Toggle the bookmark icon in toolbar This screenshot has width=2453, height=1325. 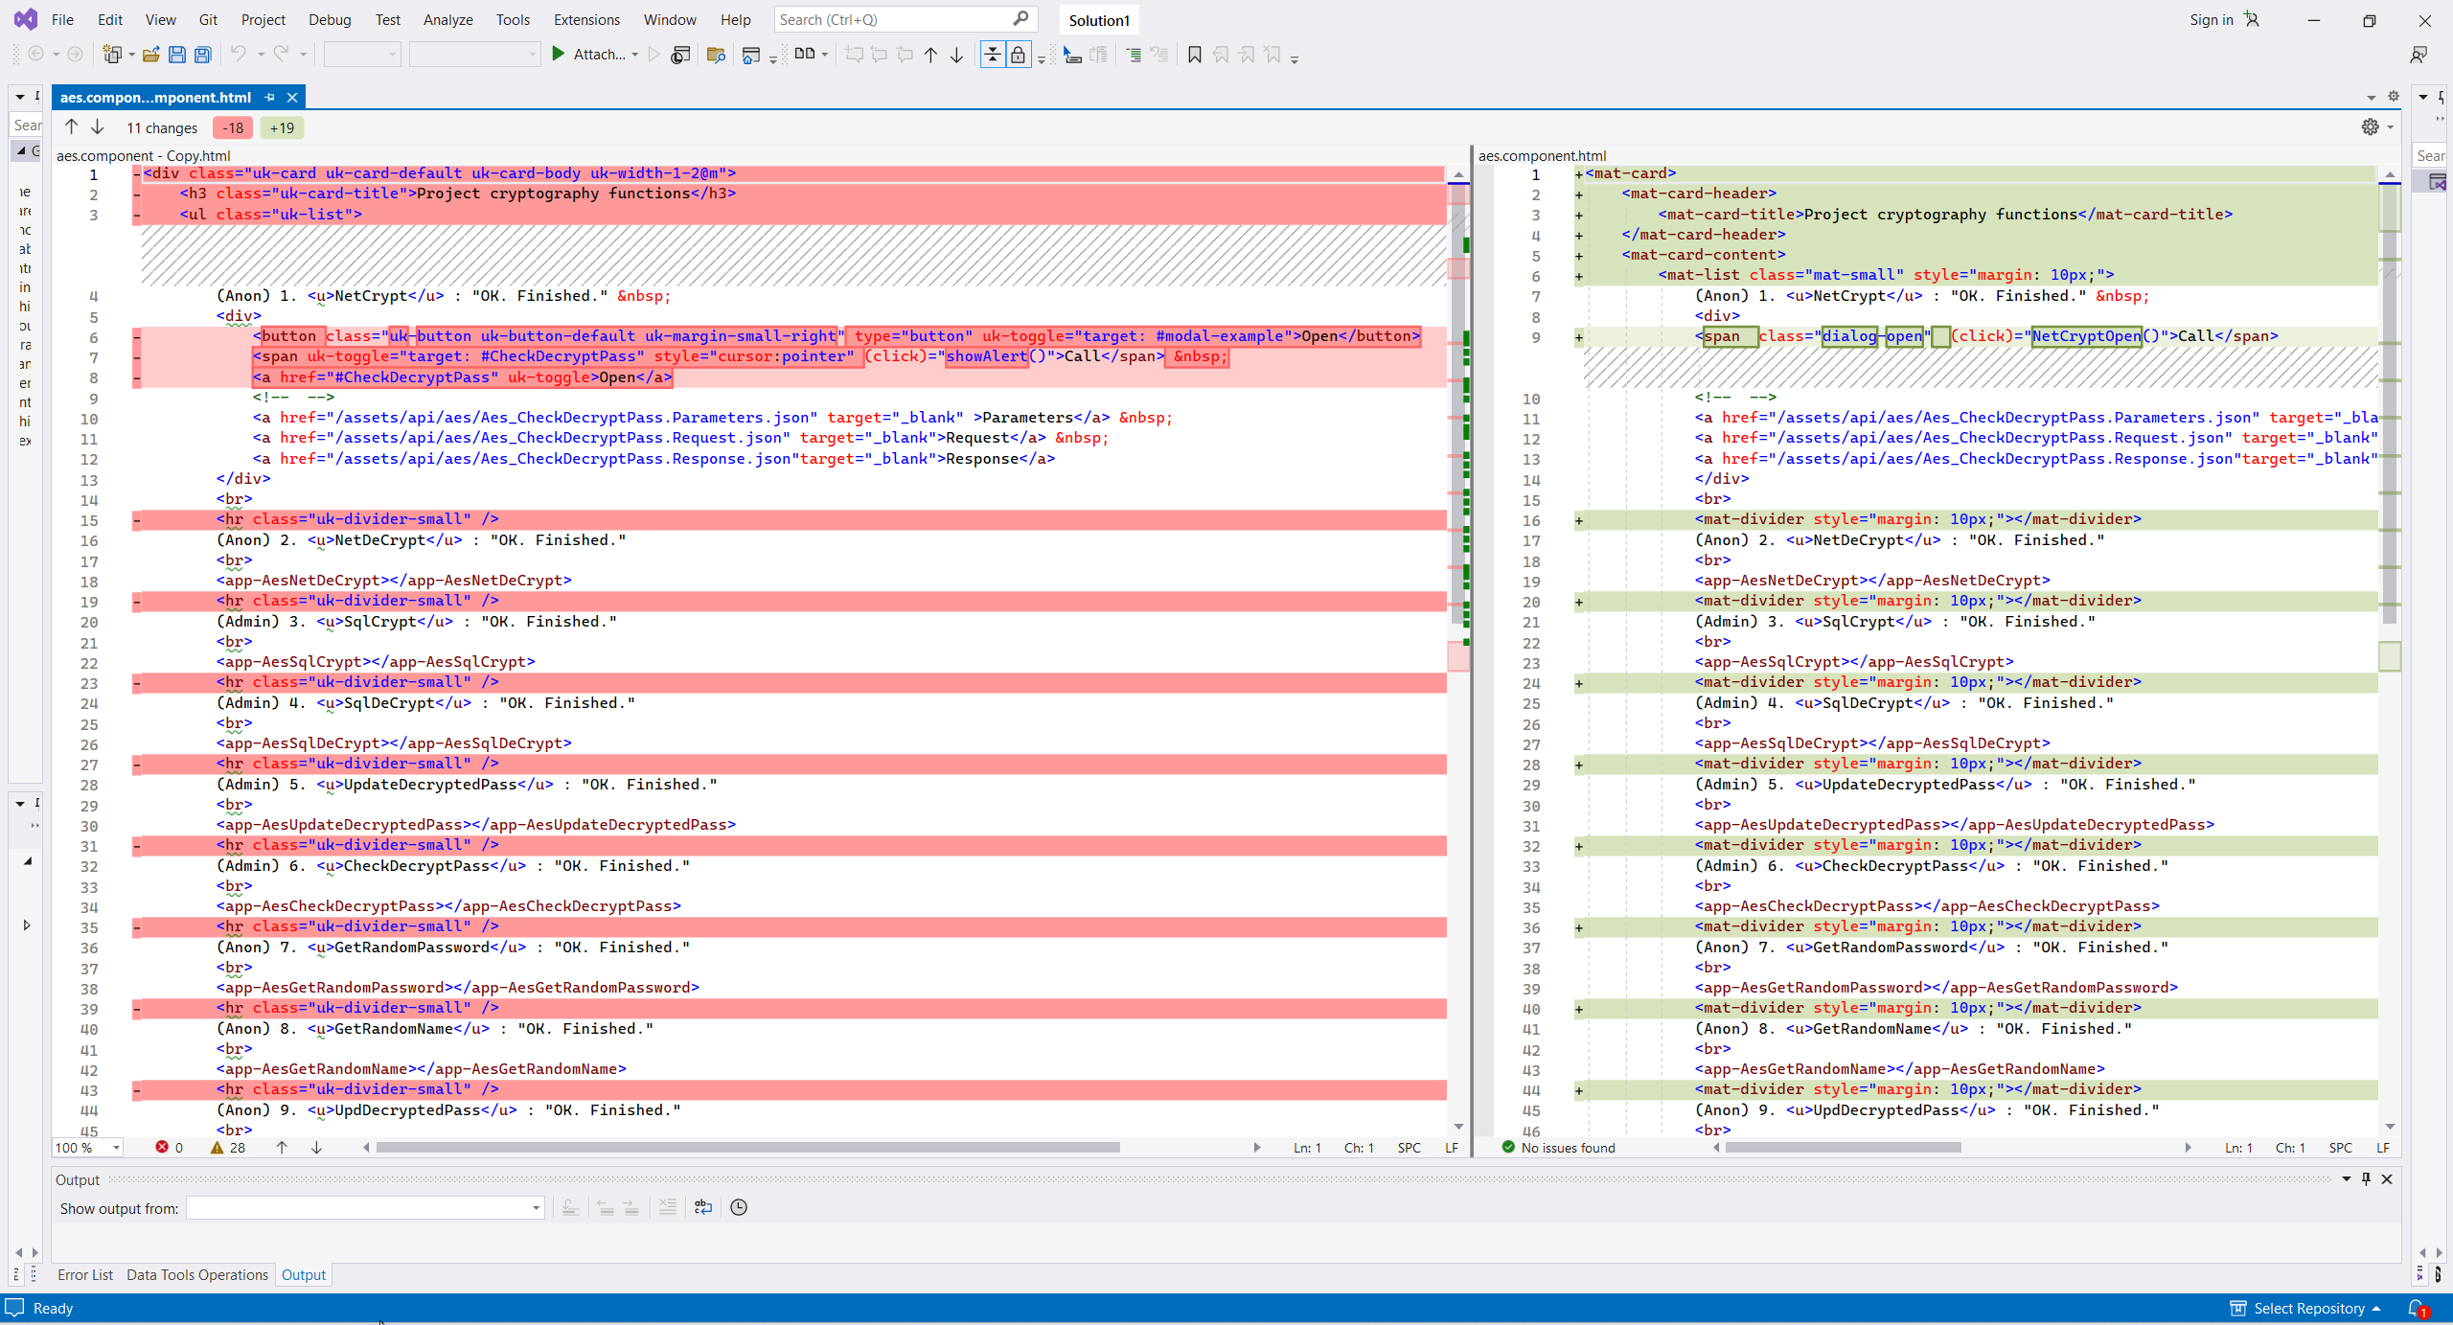(1194, 55)
